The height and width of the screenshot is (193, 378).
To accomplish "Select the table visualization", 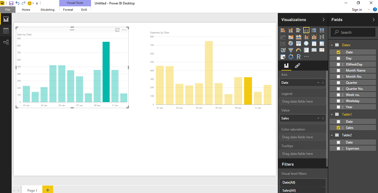I will [314, 43].
